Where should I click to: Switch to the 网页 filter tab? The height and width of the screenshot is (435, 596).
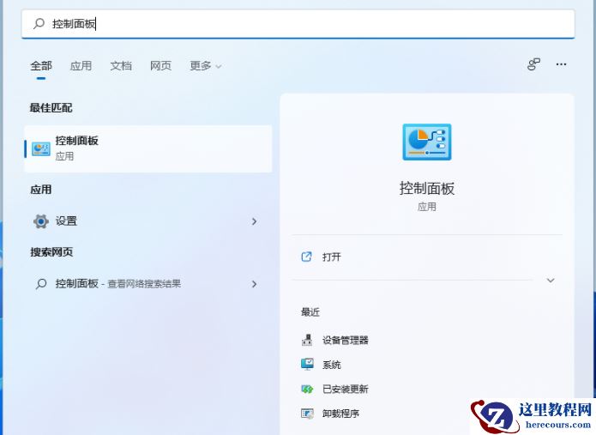[x=160, y=66]
